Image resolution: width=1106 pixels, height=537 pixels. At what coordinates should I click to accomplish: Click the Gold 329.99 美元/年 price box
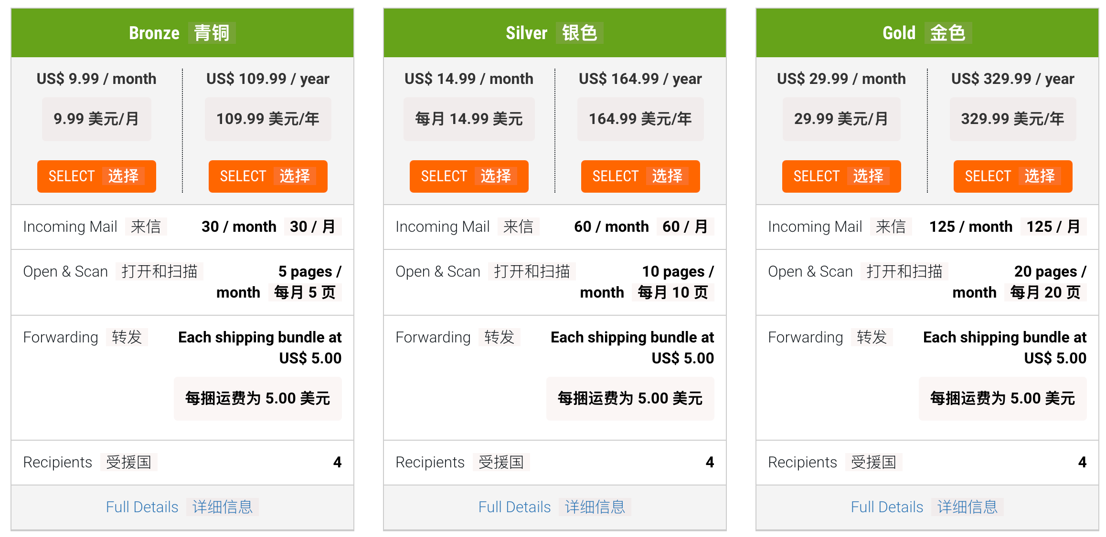click(x=1013, y=119)
